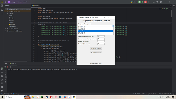This screenshot has width=176, height=99.
Task: Click the flange thickness field with 20
Action: click(101, 44)
